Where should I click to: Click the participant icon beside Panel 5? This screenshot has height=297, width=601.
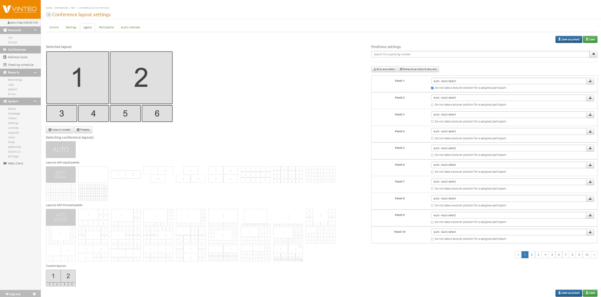click(x=590, y=148)
